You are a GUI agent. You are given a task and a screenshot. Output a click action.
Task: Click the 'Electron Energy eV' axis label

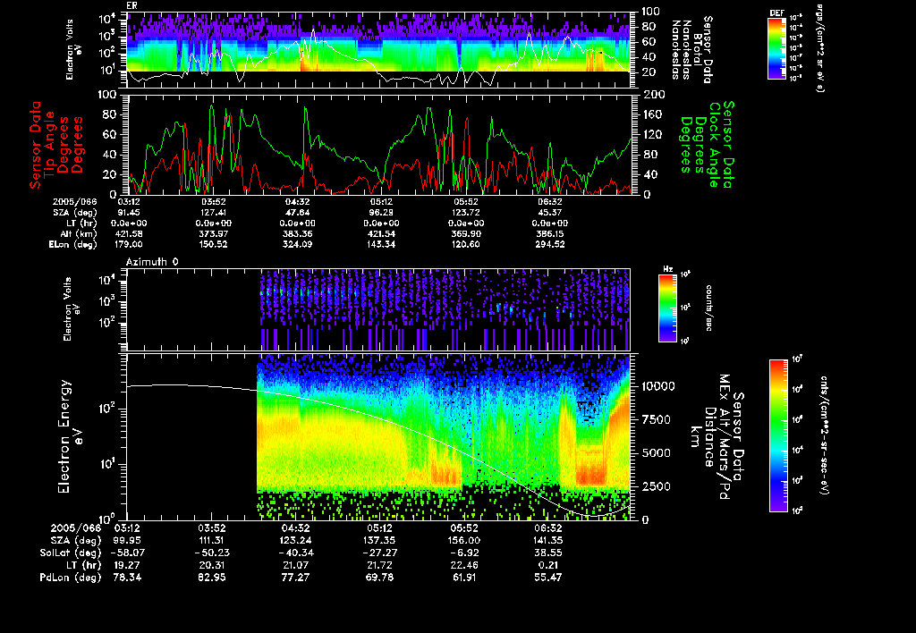pos(70,437)
